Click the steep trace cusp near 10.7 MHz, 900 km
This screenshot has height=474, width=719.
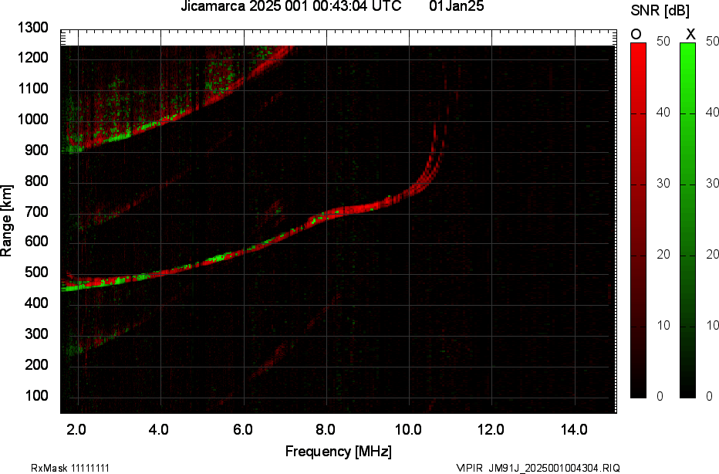(x=434, y=149)
